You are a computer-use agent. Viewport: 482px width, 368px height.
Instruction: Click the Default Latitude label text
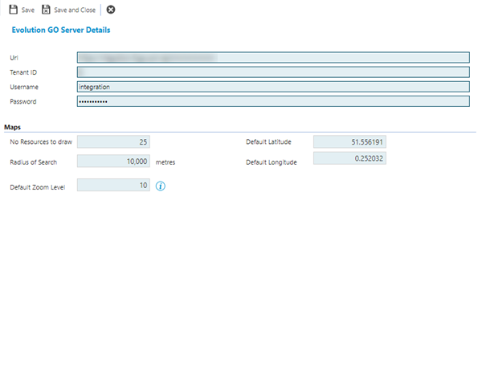pos(268,142)
